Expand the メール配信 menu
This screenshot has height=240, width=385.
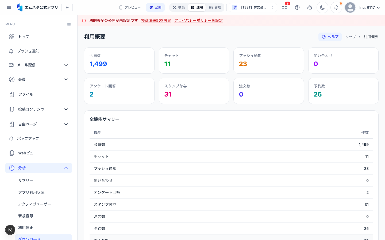pos(38,65)
